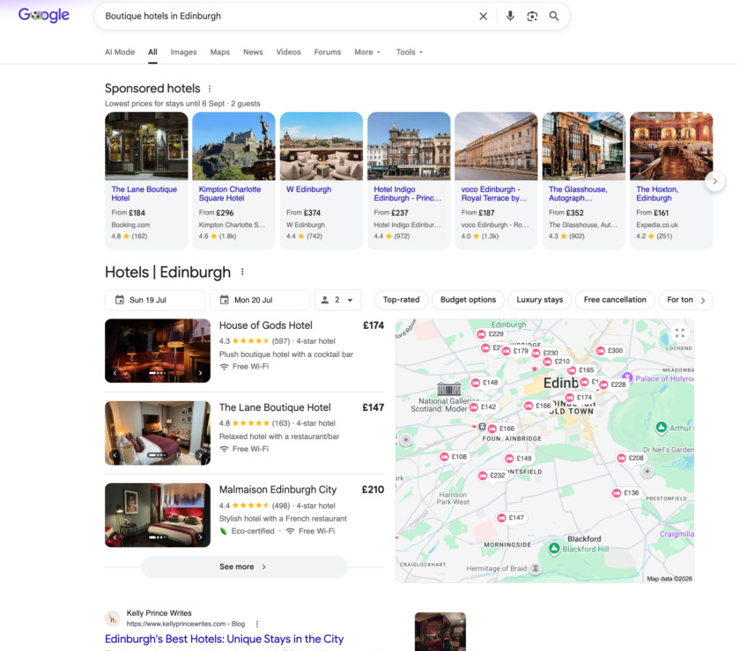Open three-dot menu beside Hotels | Edinburgh

tap(242, 272)
